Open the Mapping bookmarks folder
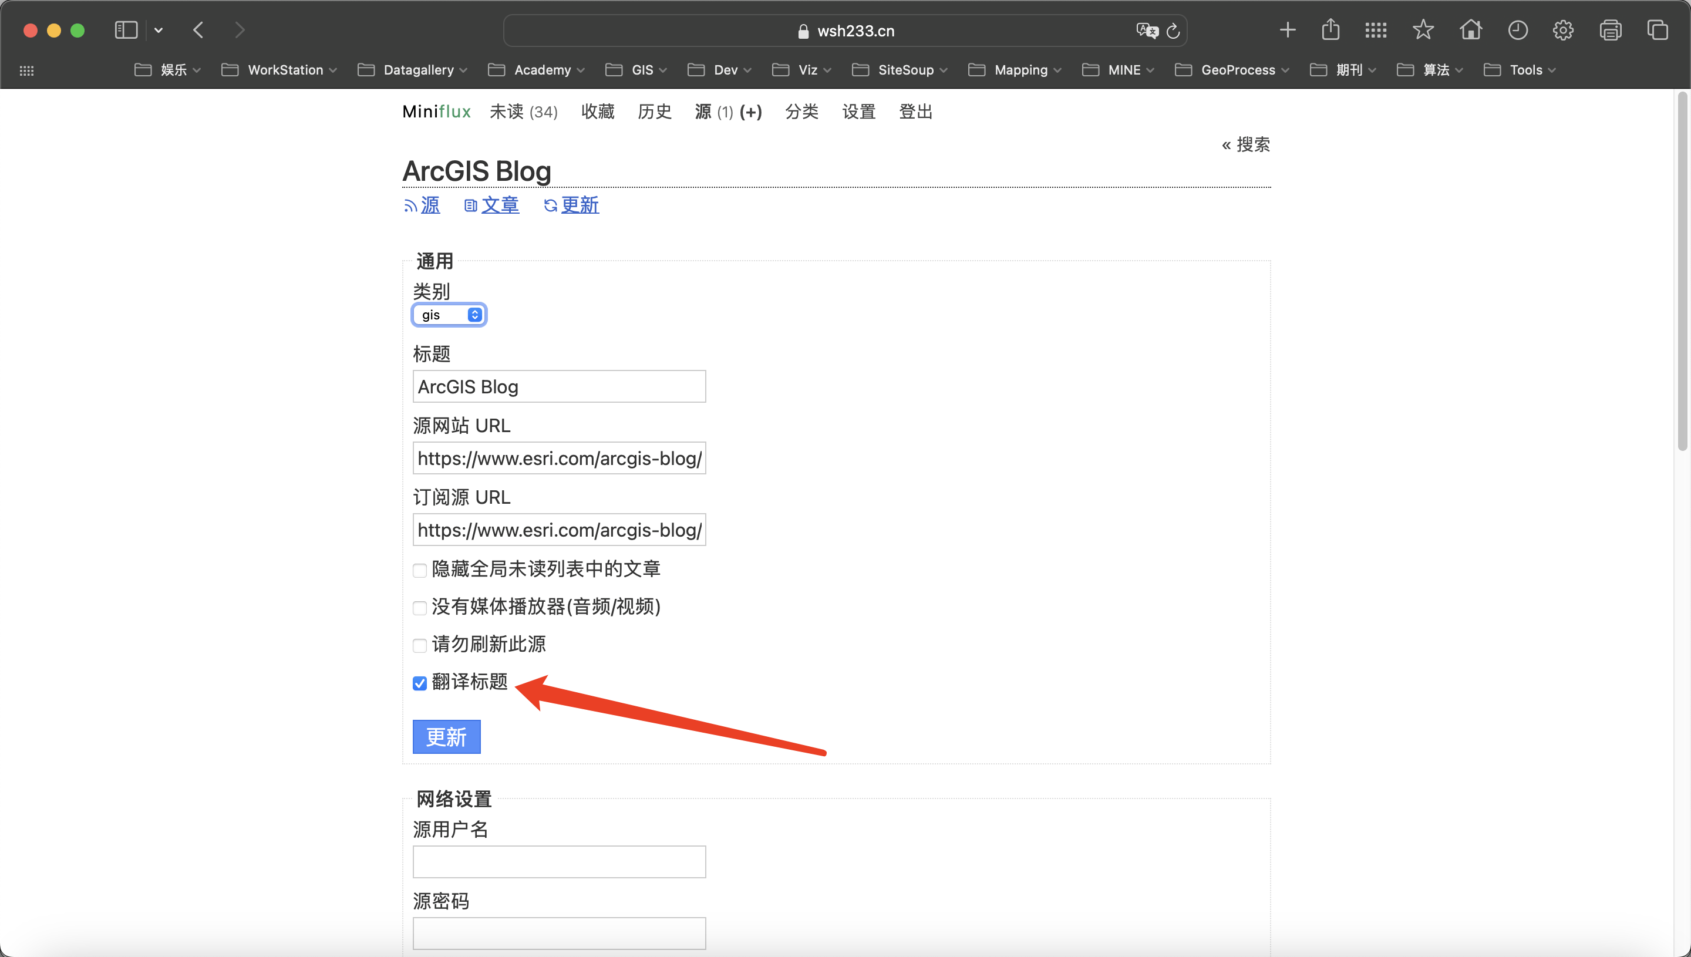This screenshot has width=1691, height=957. (1015, 70)
